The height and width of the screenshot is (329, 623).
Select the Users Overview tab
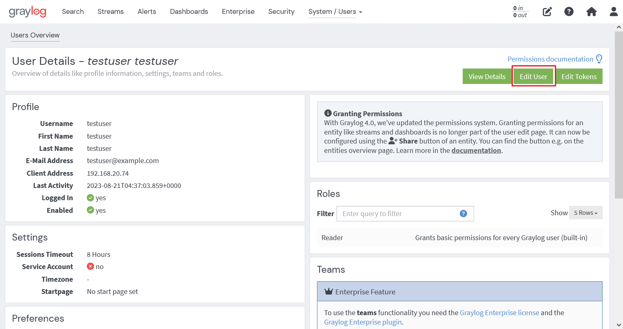[x=35, y=35]
